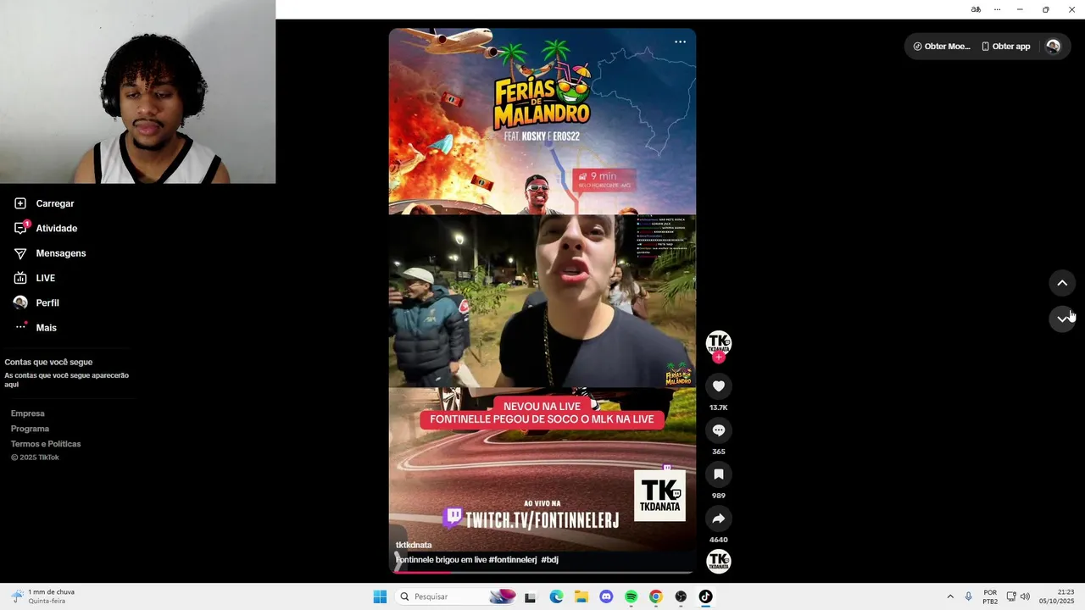Like the video with the heart icon
The width and height of the screenshot is (1085, 610).
[x=718, y=386]
